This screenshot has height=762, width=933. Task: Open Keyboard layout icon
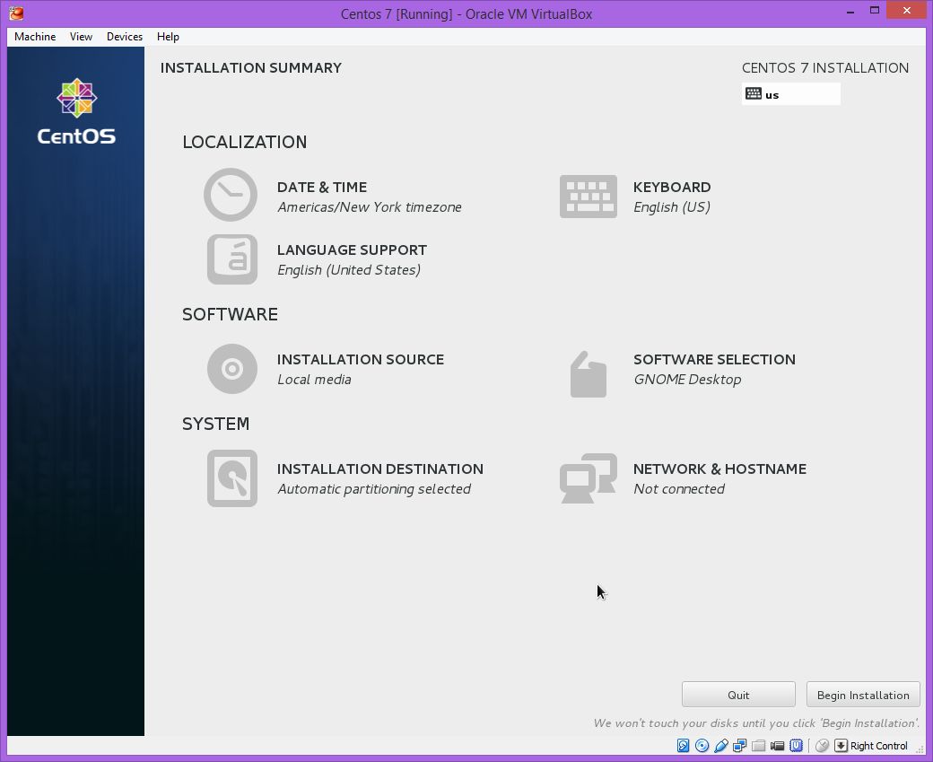[588, 197]
